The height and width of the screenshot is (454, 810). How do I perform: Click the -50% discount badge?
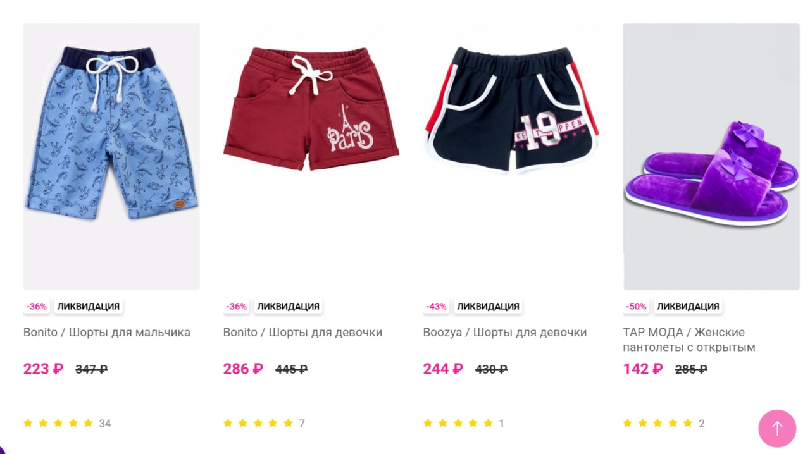(x=636, y=307)
